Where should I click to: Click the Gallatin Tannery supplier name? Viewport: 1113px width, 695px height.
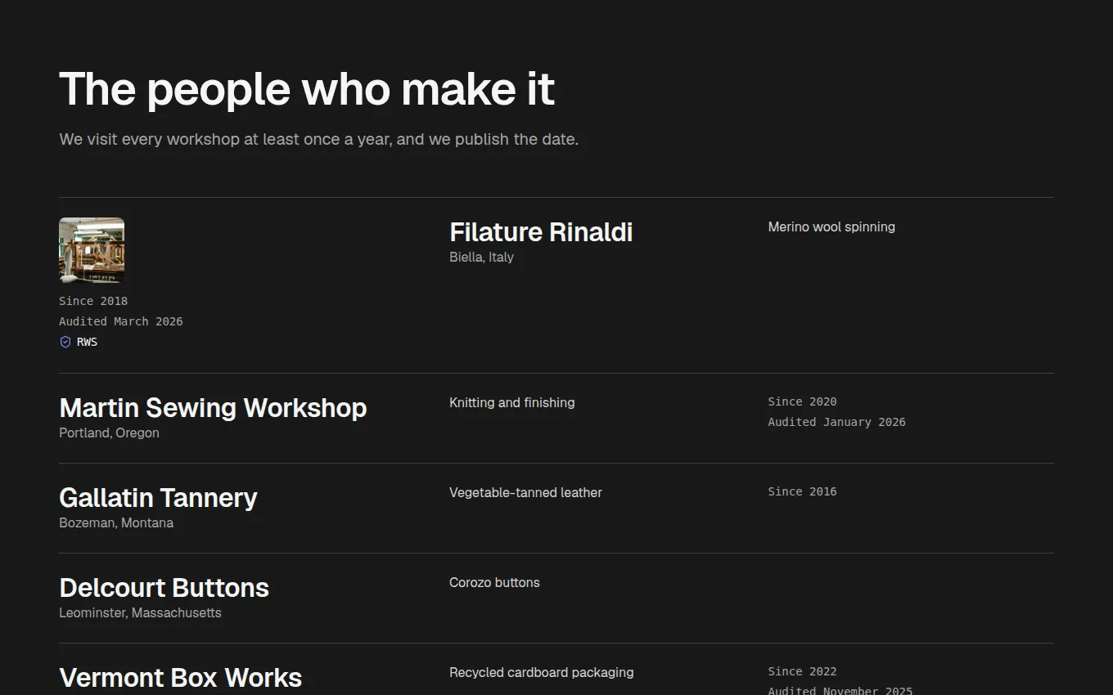tap(158, 498)
